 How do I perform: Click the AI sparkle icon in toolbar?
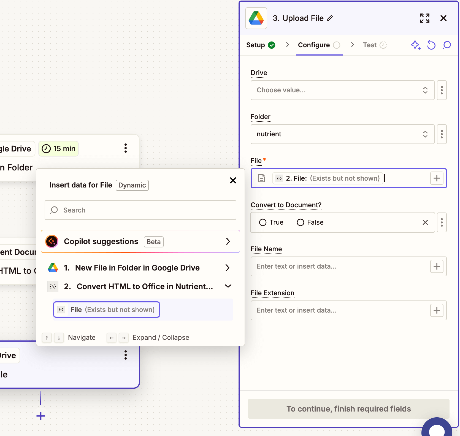point(415,45)
